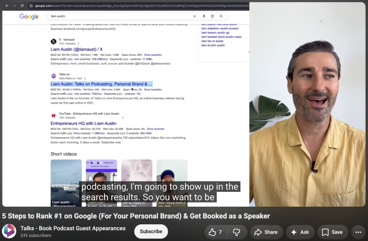The width and height of the screenshot is (368, 241).
Task: Click 148.43M/mo traffic link
Action: [100, 59]
